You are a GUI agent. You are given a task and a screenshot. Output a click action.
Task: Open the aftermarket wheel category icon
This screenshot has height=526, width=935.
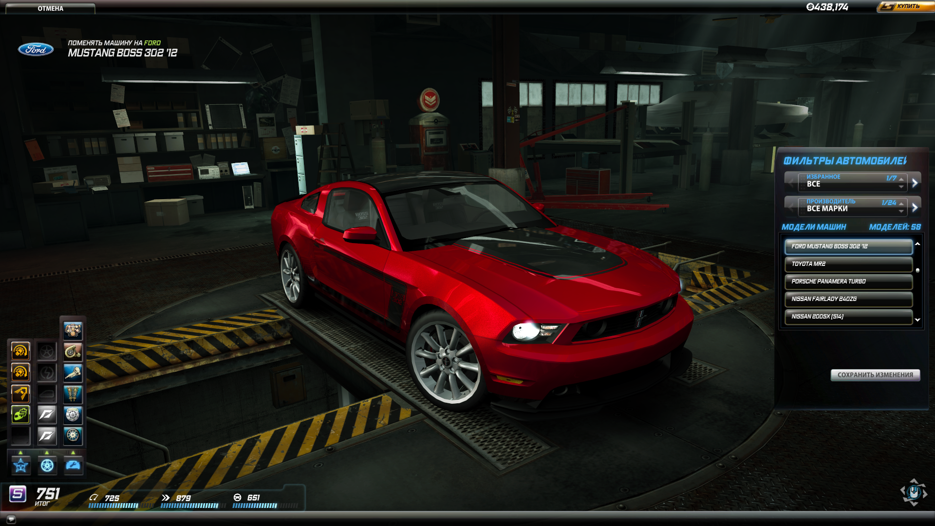coord(47,466)
